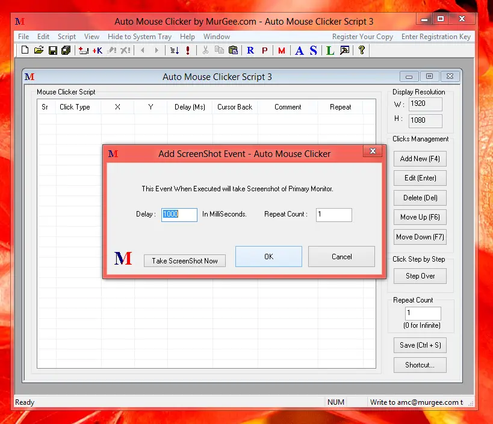Click the blue A toolbar icon
Viewport: 493px width, 424px height.
pyautogui.click(x=299, y=51)
